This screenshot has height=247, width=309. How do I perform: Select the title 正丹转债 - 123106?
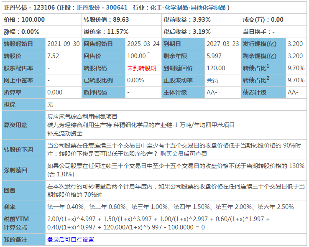[29, 8]
